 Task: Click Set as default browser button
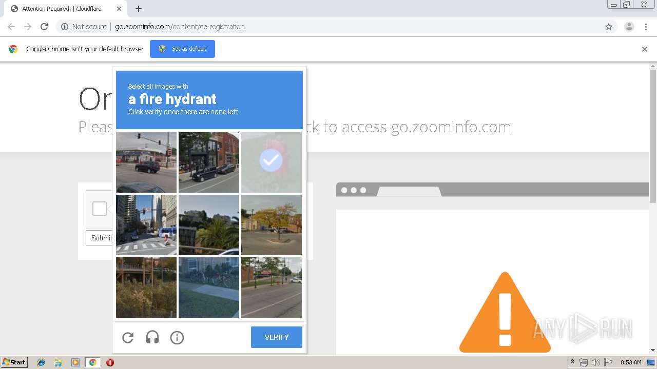[x=182, y=49]
